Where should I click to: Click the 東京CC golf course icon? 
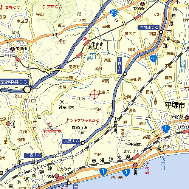tap(43, 7)
